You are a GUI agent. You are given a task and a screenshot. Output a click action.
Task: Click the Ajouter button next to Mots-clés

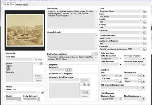(x=38, y=59)
